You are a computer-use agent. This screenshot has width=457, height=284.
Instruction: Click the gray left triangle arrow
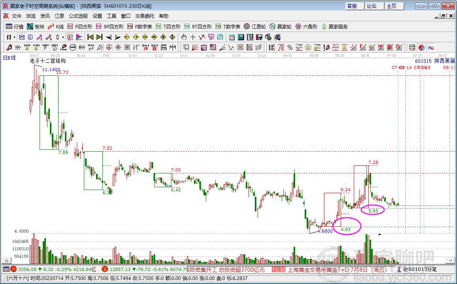point(109,37)
